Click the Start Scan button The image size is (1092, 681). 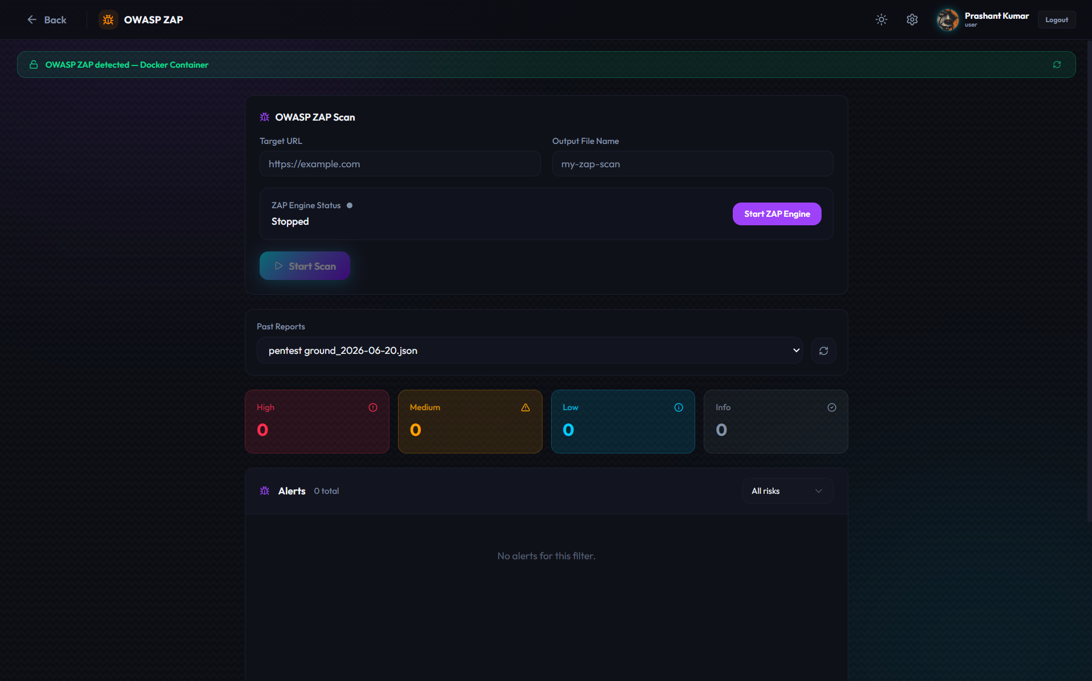(305, 266)
